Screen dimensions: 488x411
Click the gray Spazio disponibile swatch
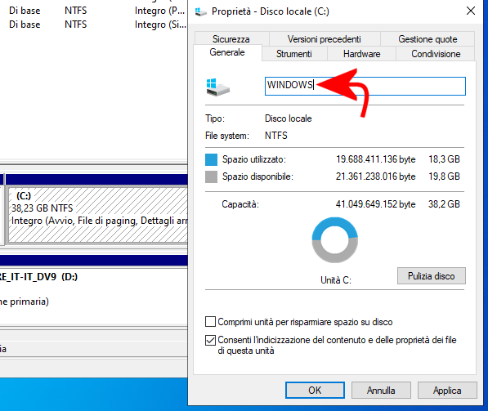coord(212,176)
